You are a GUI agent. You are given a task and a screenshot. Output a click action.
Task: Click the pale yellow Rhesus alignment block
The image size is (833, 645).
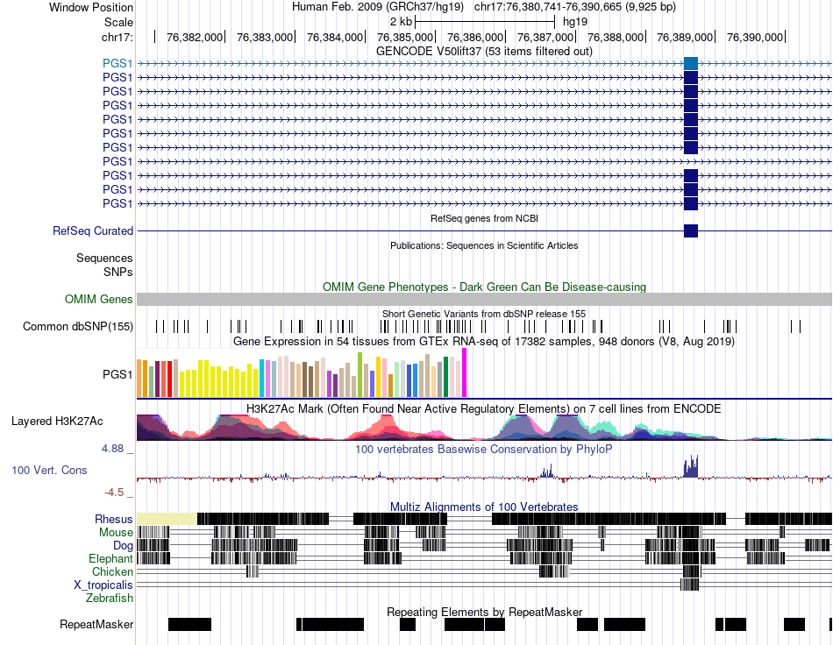(x=167, y=519)
